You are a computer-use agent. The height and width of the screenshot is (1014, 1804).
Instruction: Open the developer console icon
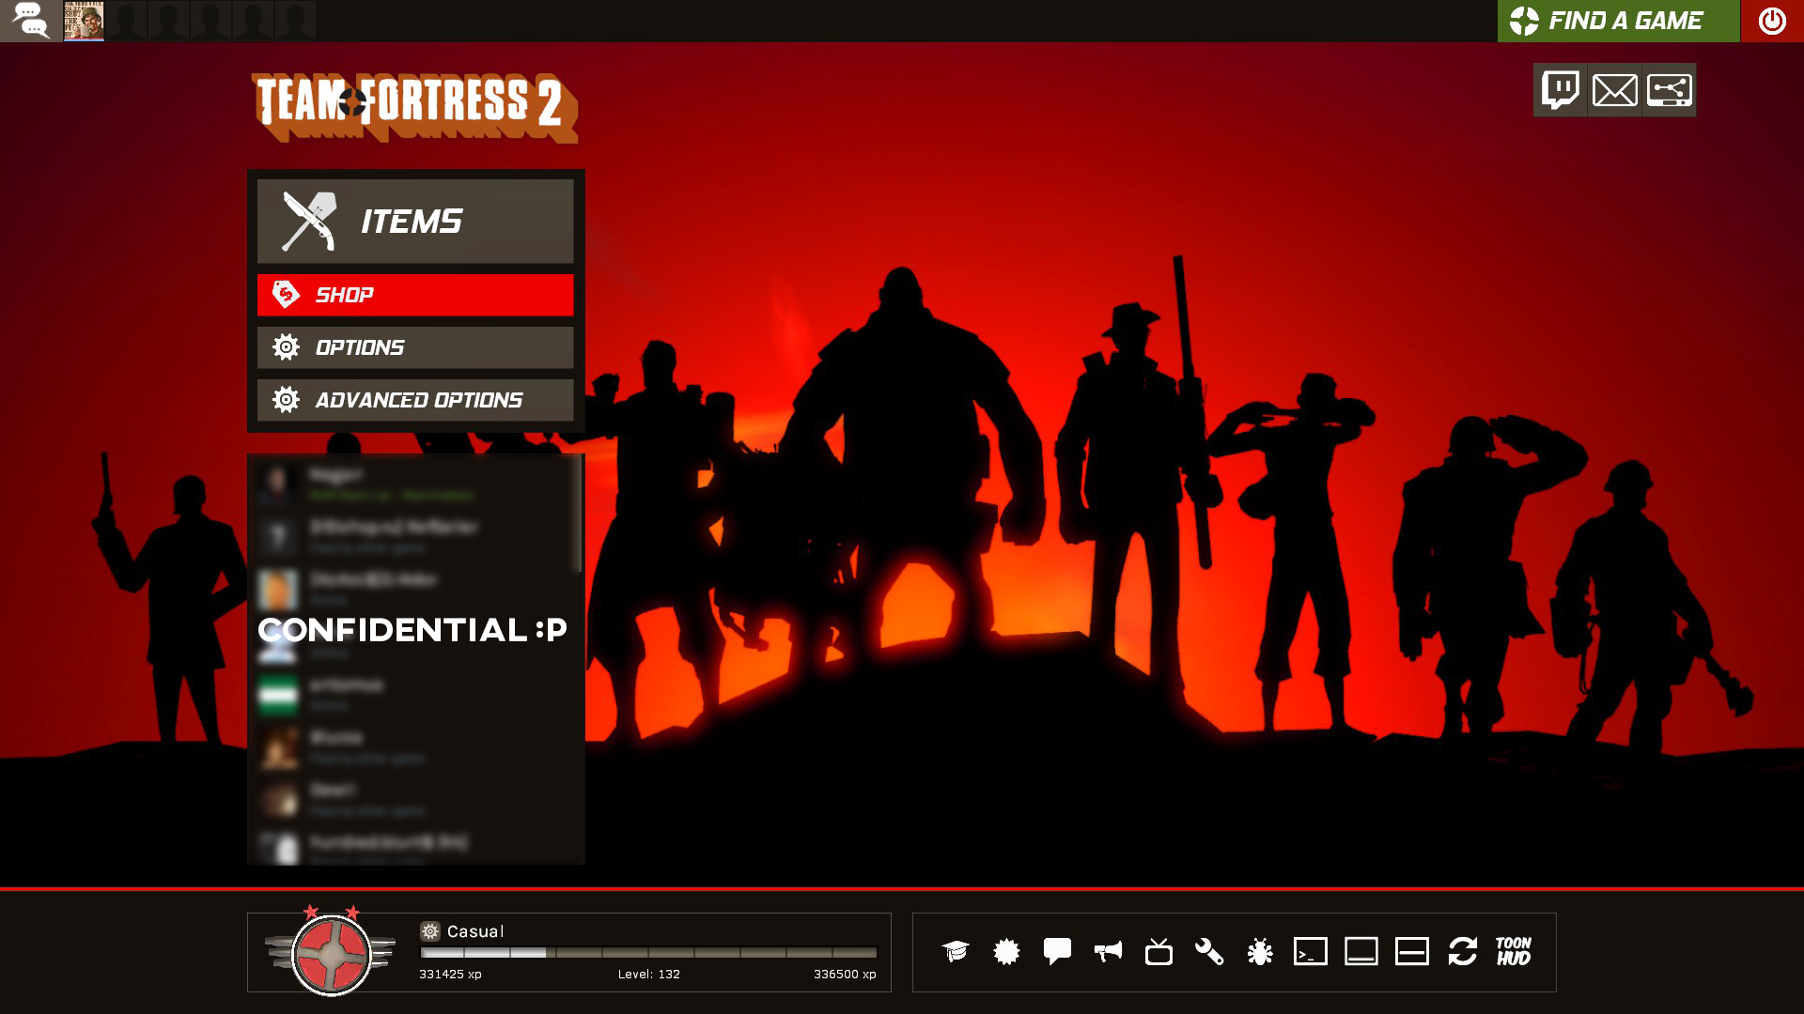click(x=1311, y=951)
